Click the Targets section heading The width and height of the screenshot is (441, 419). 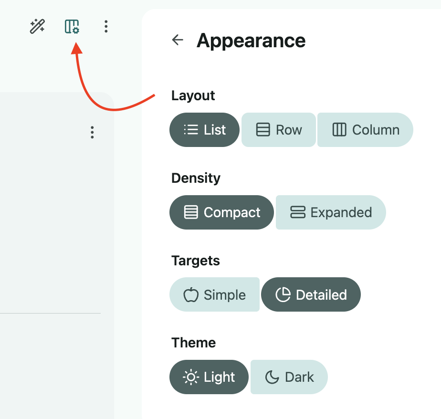[x=196, y=261]
